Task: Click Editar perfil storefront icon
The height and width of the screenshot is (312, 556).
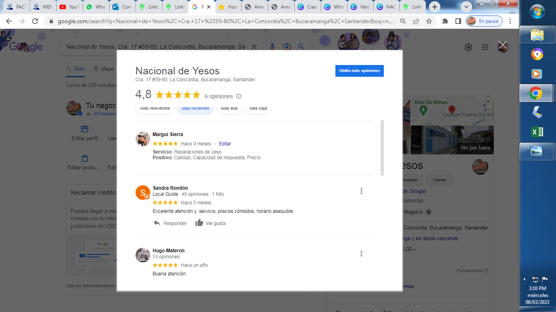Action: (x=85, y=129)
